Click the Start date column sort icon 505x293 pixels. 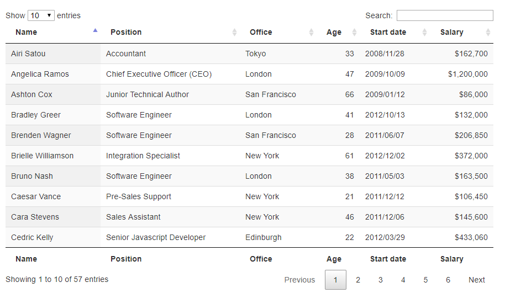coord(424,32)
